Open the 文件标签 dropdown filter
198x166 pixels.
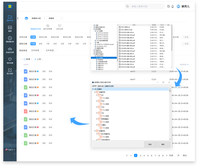pyautogui.click(x=36, y=50)
